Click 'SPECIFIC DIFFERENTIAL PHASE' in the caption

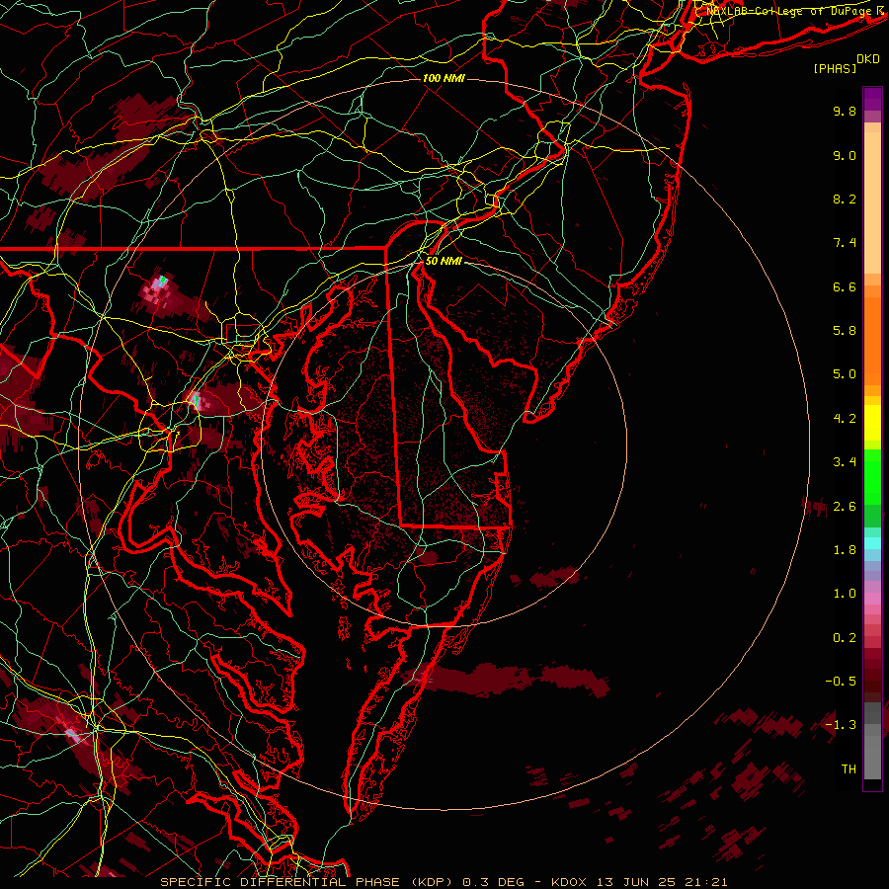coord(281,882)
